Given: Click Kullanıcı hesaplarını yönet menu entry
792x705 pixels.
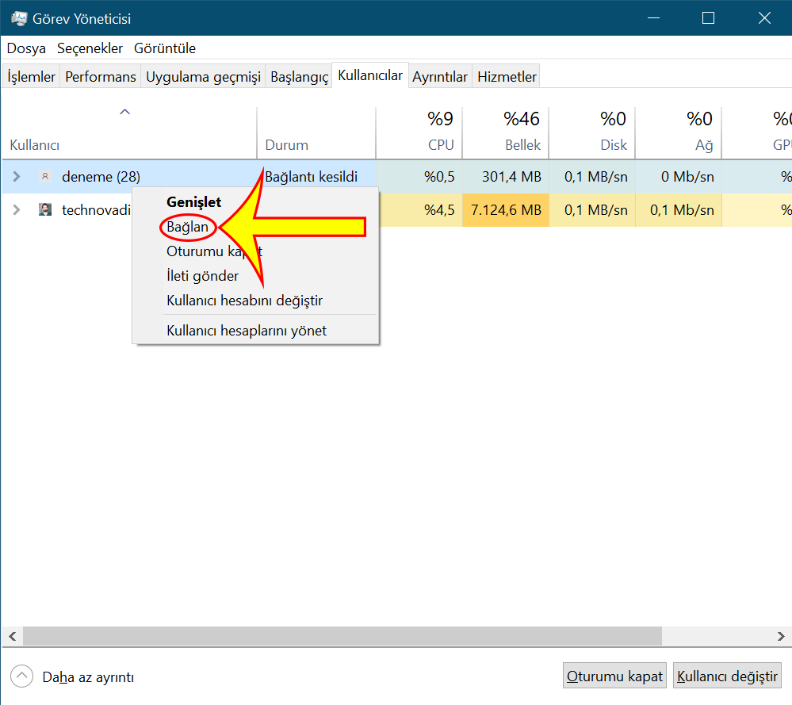Looking at the screenshot, I should click(x=247, y=331).
